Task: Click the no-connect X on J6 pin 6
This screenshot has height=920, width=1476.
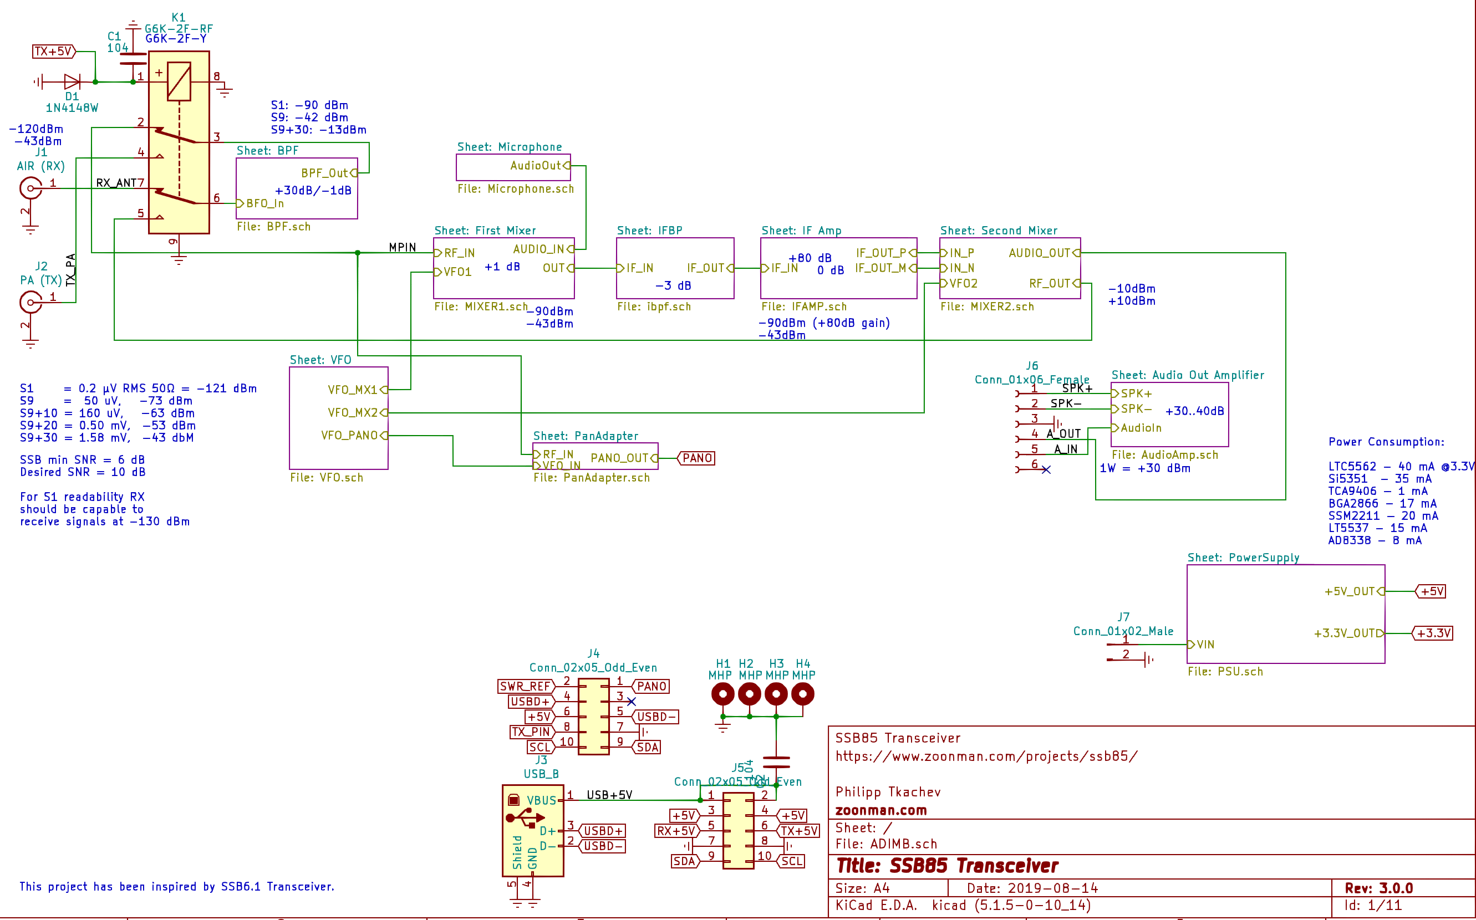Action: point(1046,470)
